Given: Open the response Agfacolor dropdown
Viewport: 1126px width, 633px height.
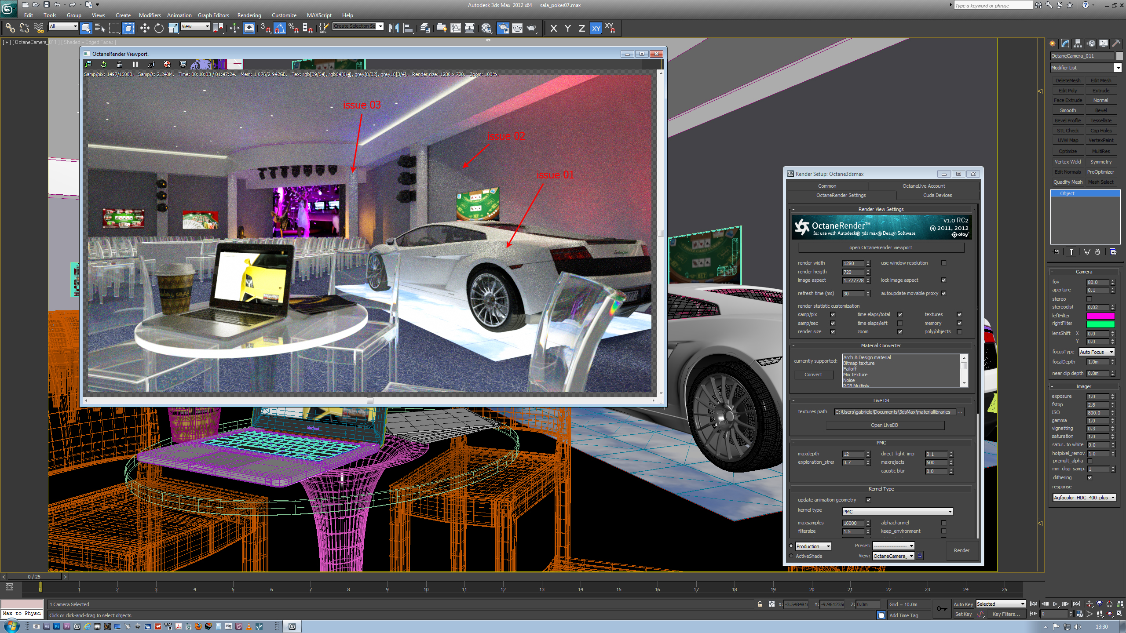Looking at the screenshot, I should point(1084,498).
